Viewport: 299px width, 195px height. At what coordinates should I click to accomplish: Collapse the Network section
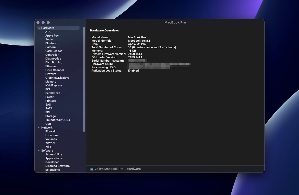(39, 128)
